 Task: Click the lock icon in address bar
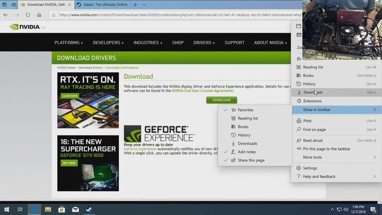54,15
